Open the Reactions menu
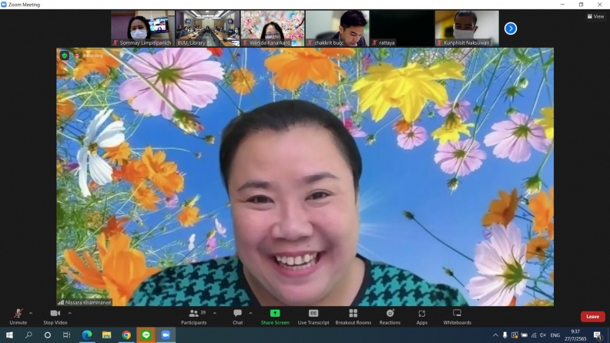The image size is (610, 343). pos(390,315)
